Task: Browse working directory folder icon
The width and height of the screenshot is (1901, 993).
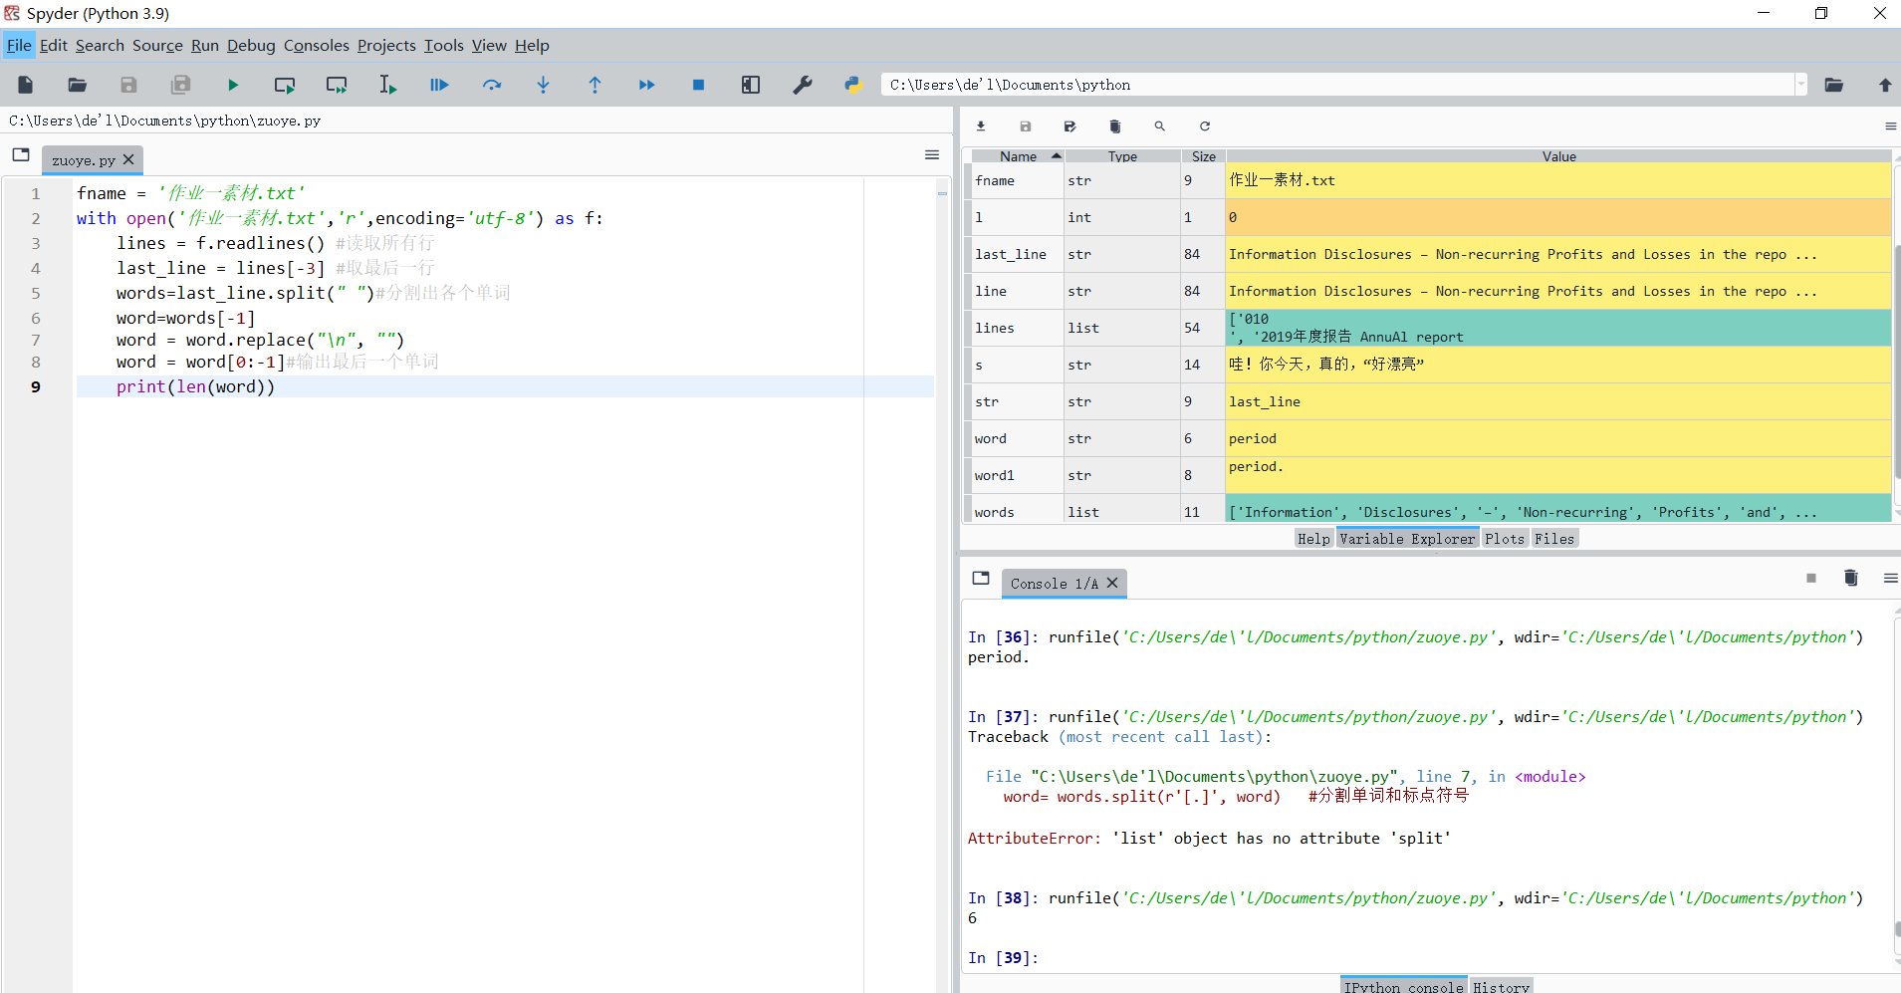Action: 1833,85
